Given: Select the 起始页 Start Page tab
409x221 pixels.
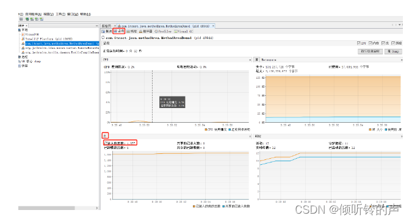Looking at the screenshot, I should pyautogui.click(x=106, y=26).
